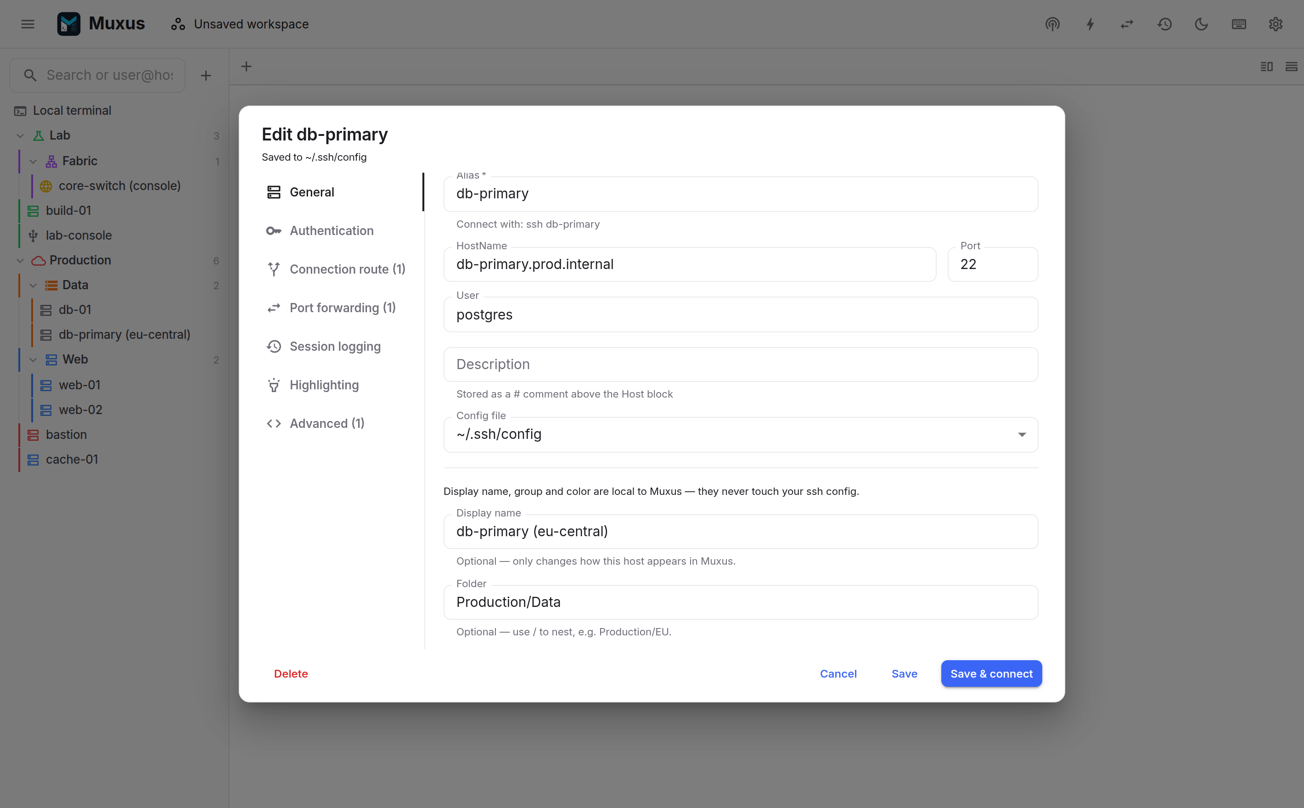Click the Data storage folder icon

51,286
